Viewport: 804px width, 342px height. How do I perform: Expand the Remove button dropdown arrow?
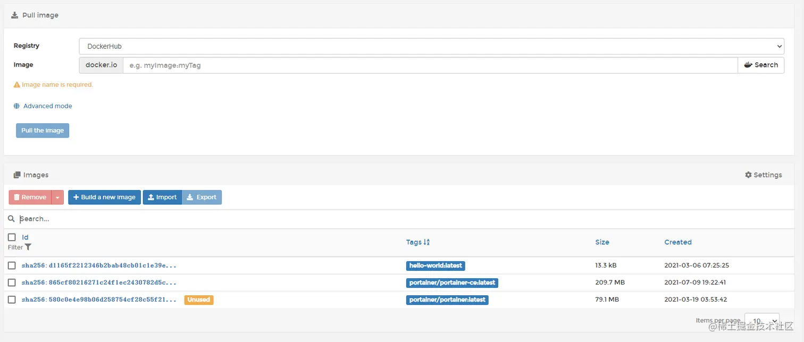(57, 198)
